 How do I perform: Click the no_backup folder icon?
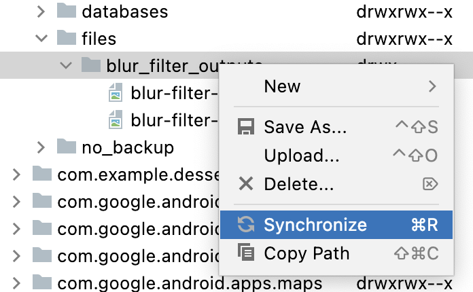66,147
